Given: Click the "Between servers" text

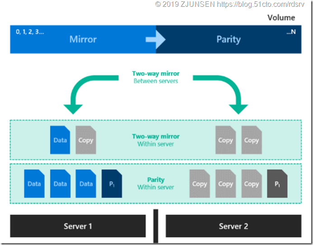Looking at the screenshot, I should click(x=156, y=81).
